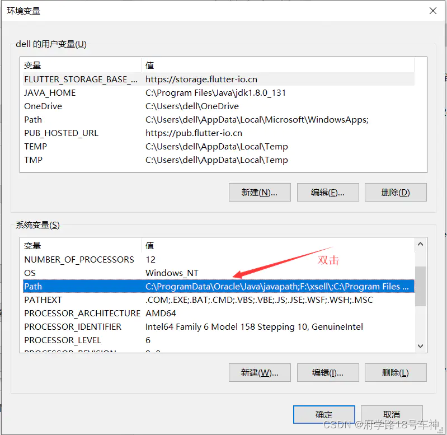
Task: Click value https://pub.flutter-io.cn
Action: coord(194,133)
